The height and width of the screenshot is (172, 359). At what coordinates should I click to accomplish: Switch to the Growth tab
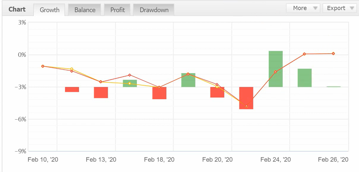click(50, 10)
